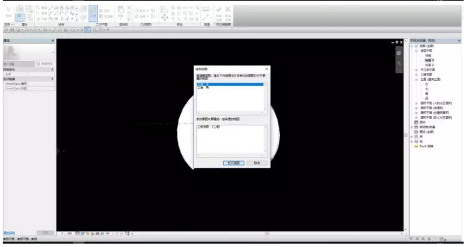The image size is (467, 247).
Task: Click the 取消 button in dialog
Action: 257,163
